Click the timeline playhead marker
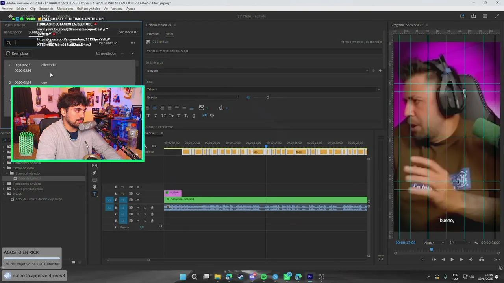This screenshot has width=504, height=283. click(266, 146)
